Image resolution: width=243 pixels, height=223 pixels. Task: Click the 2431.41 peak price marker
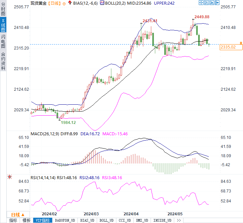click(x=150, y=21)
